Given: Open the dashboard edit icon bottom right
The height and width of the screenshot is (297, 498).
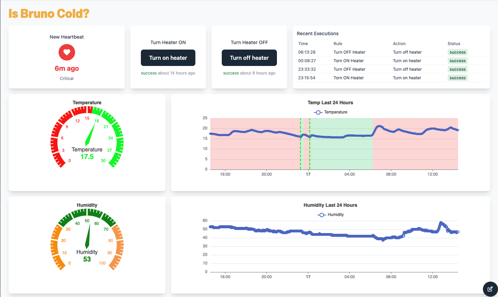Looking at the screenshot, I should pyautogui.click(x=490, y=289).
